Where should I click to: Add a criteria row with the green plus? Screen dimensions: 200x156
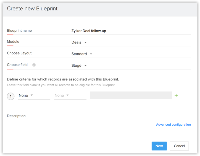pyautogui.click(x=176, y=95)
